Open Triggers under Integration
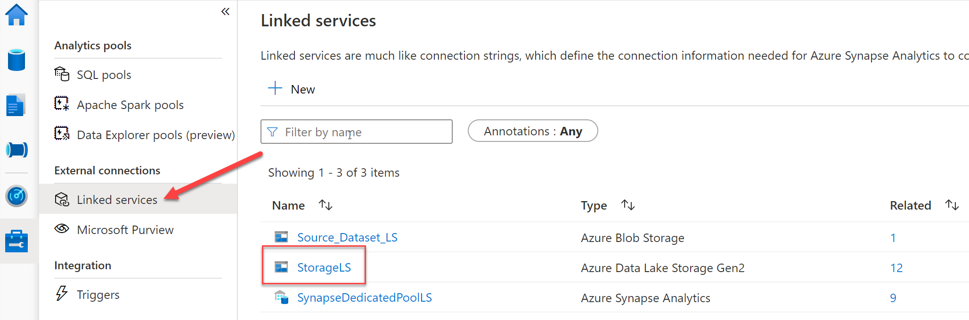 [x=98, y=295]
